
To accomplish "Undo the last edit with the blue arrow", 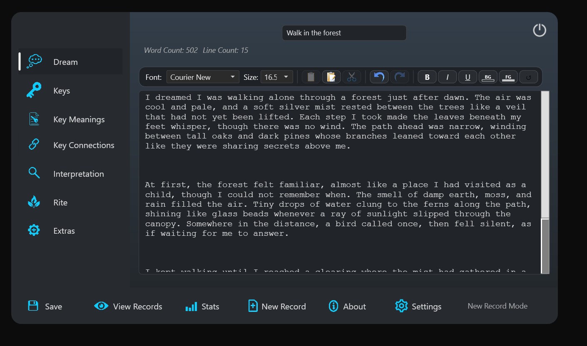I will tap(379, 77).
